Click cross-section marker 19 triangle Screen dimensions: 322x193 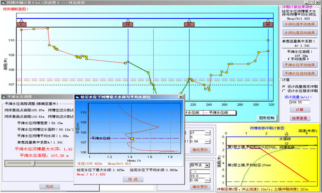[127, 24]
